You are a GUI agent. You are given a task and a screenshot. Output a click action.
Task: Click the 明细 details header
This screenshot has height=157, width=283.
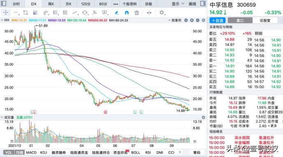click(258, 33)
